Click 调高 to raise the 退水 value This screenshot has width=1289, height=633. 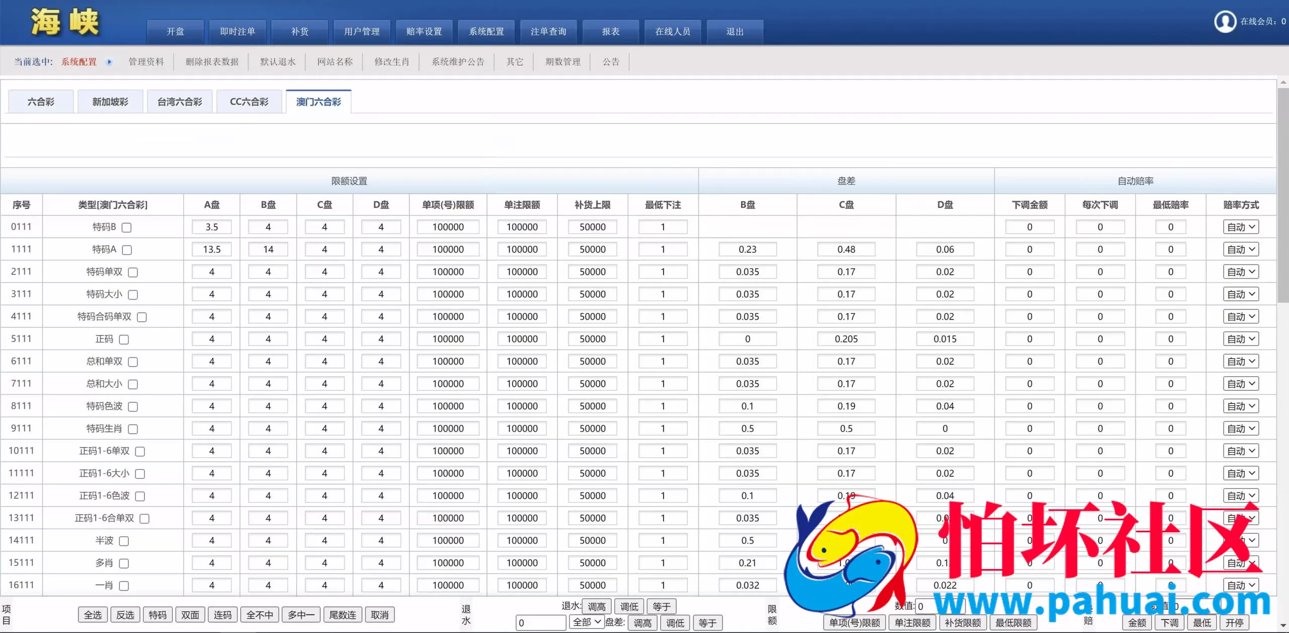(597, 606)
